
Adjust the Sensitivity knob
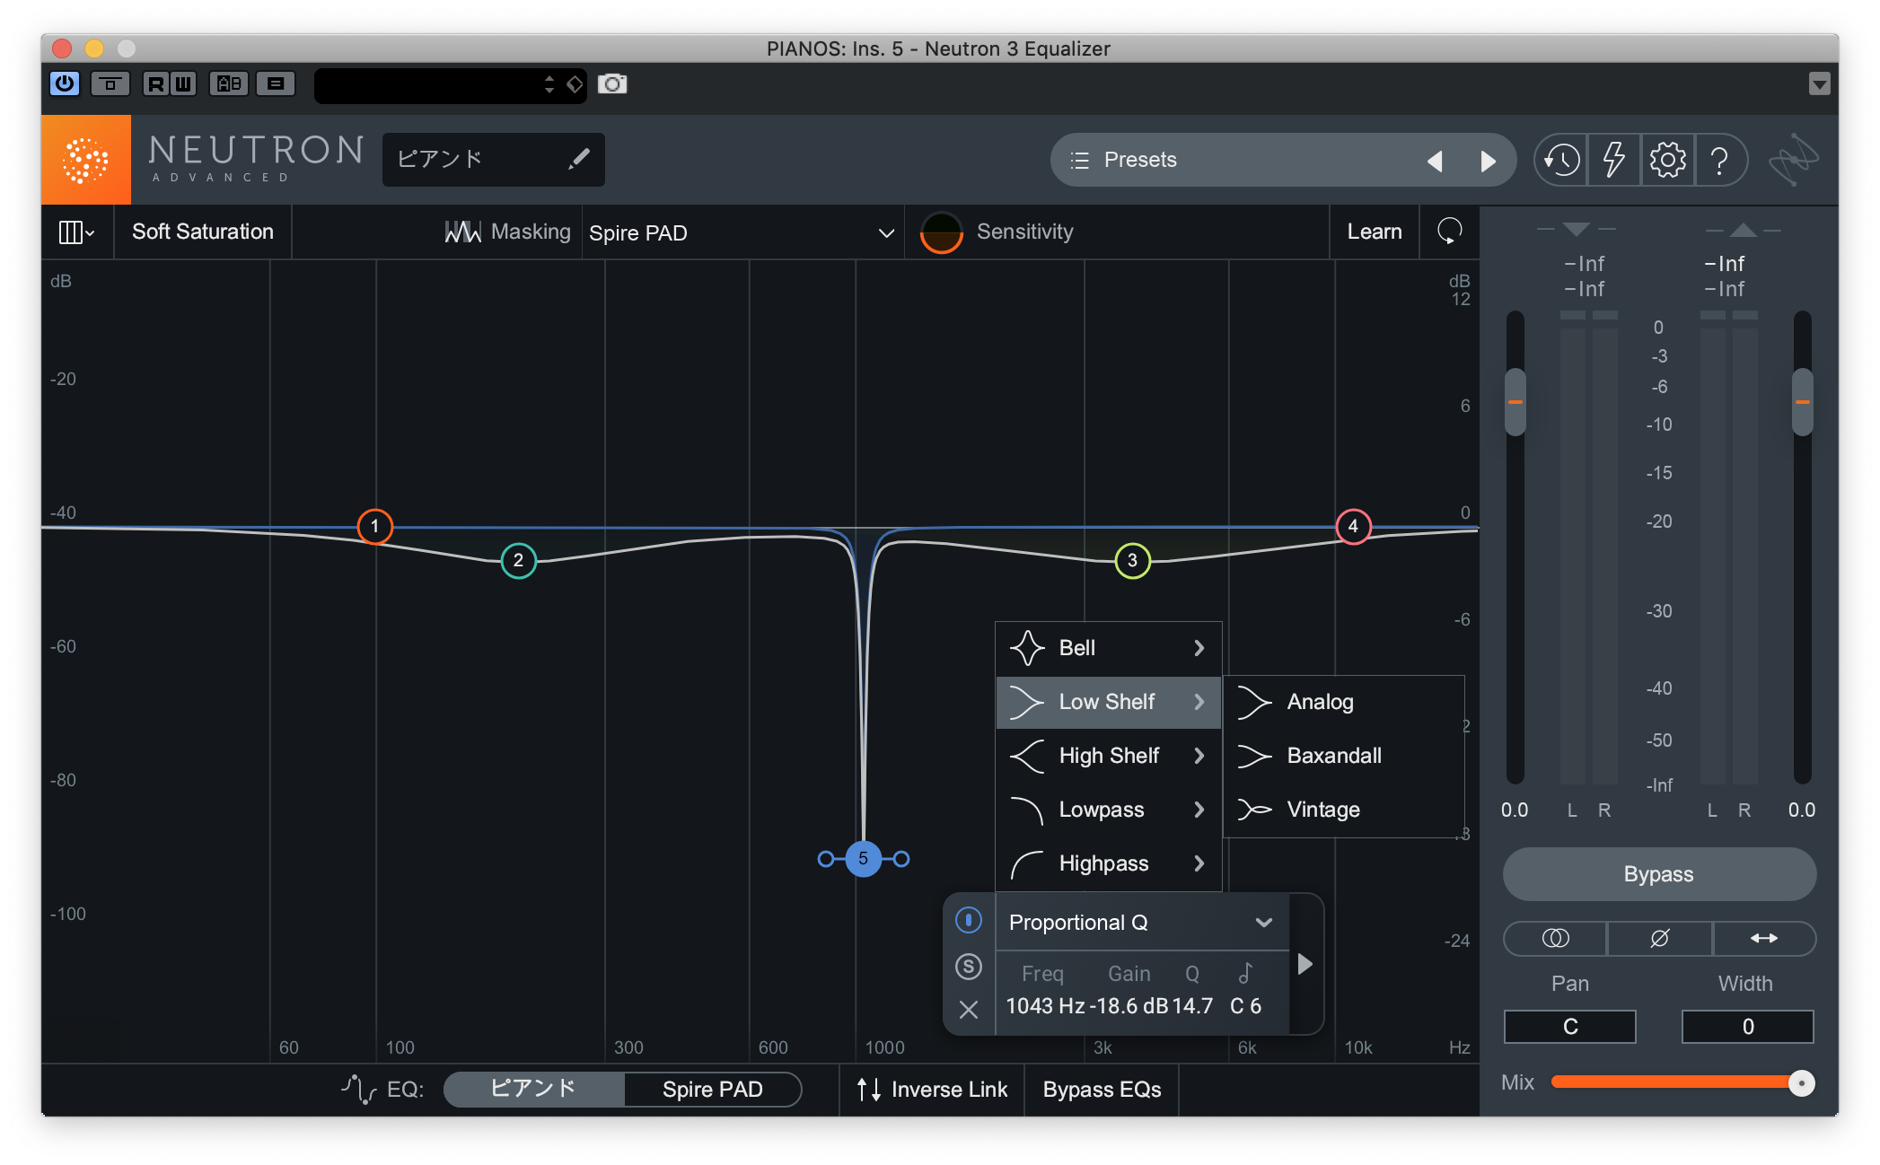click(x=942, y=232)
